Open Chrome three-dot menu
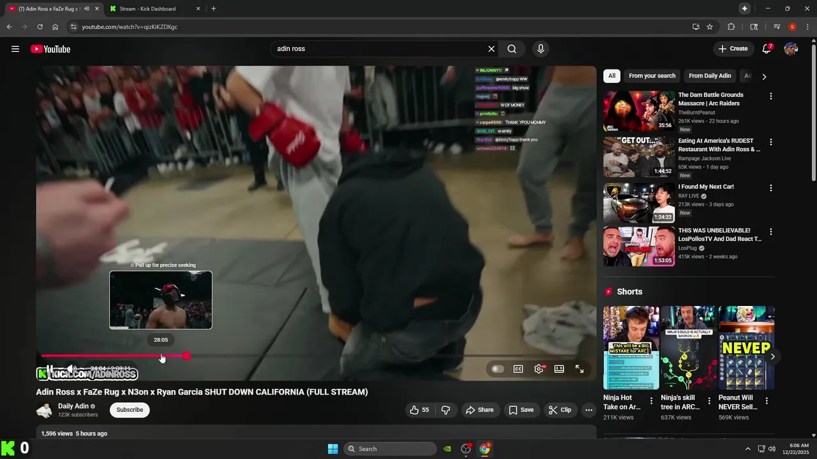 [x=807, y=27]
